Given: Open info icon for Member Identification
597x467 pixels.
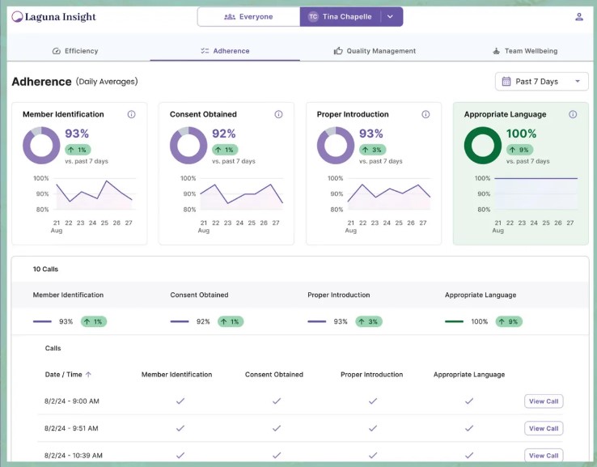Looking at the screenshot, I should 131,115.
